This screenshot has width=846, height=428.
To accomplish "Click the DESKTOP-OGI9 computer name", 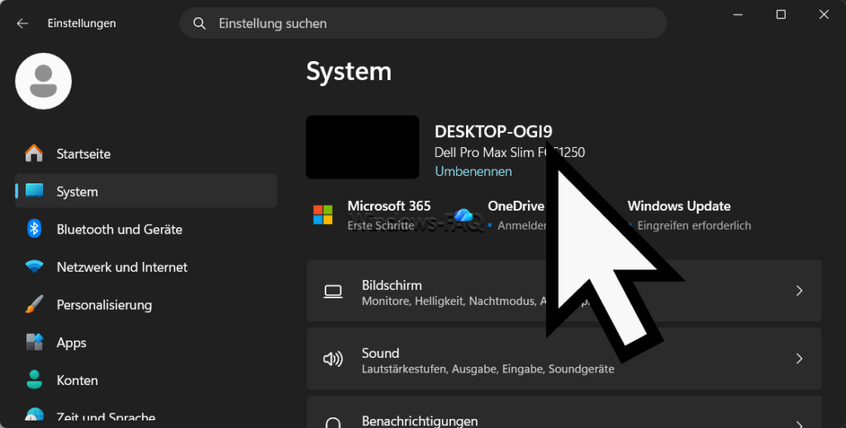I will pyautogui.click(x=493, y=131).
